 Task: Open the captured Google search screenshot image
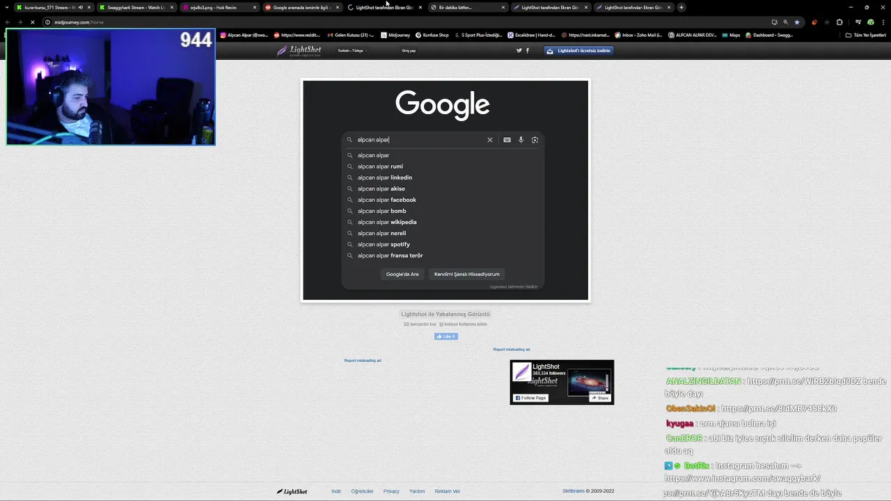coord(445,190)
